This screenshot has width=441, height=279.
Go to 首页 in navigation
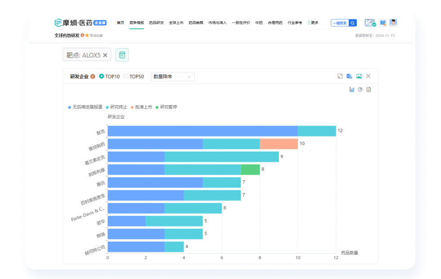121,23
